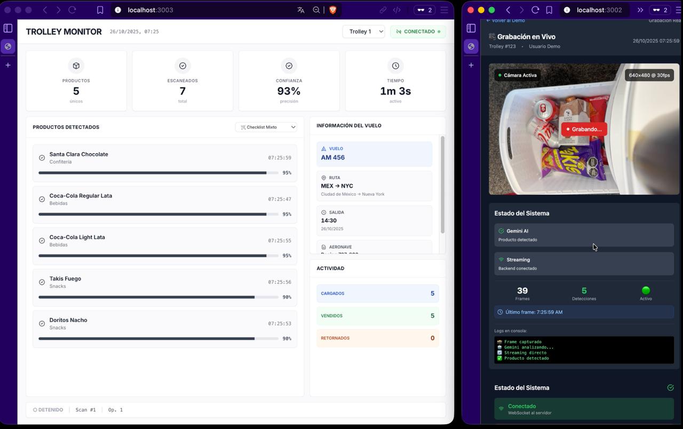The image size is (683, 429).
Task: Toggle check circle for Doritos Nacho
Action: [42, 323]
